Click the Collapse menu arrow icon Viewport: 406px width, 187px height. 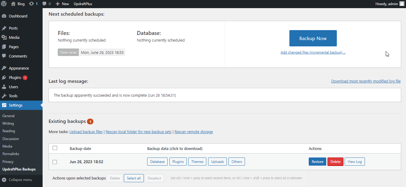pyautogui.click(x=4, y=180)
